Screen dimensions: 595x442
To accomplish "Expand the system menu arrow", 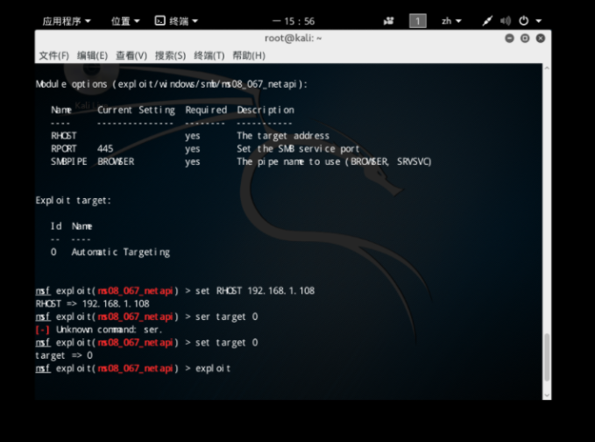I will (538, 21).
